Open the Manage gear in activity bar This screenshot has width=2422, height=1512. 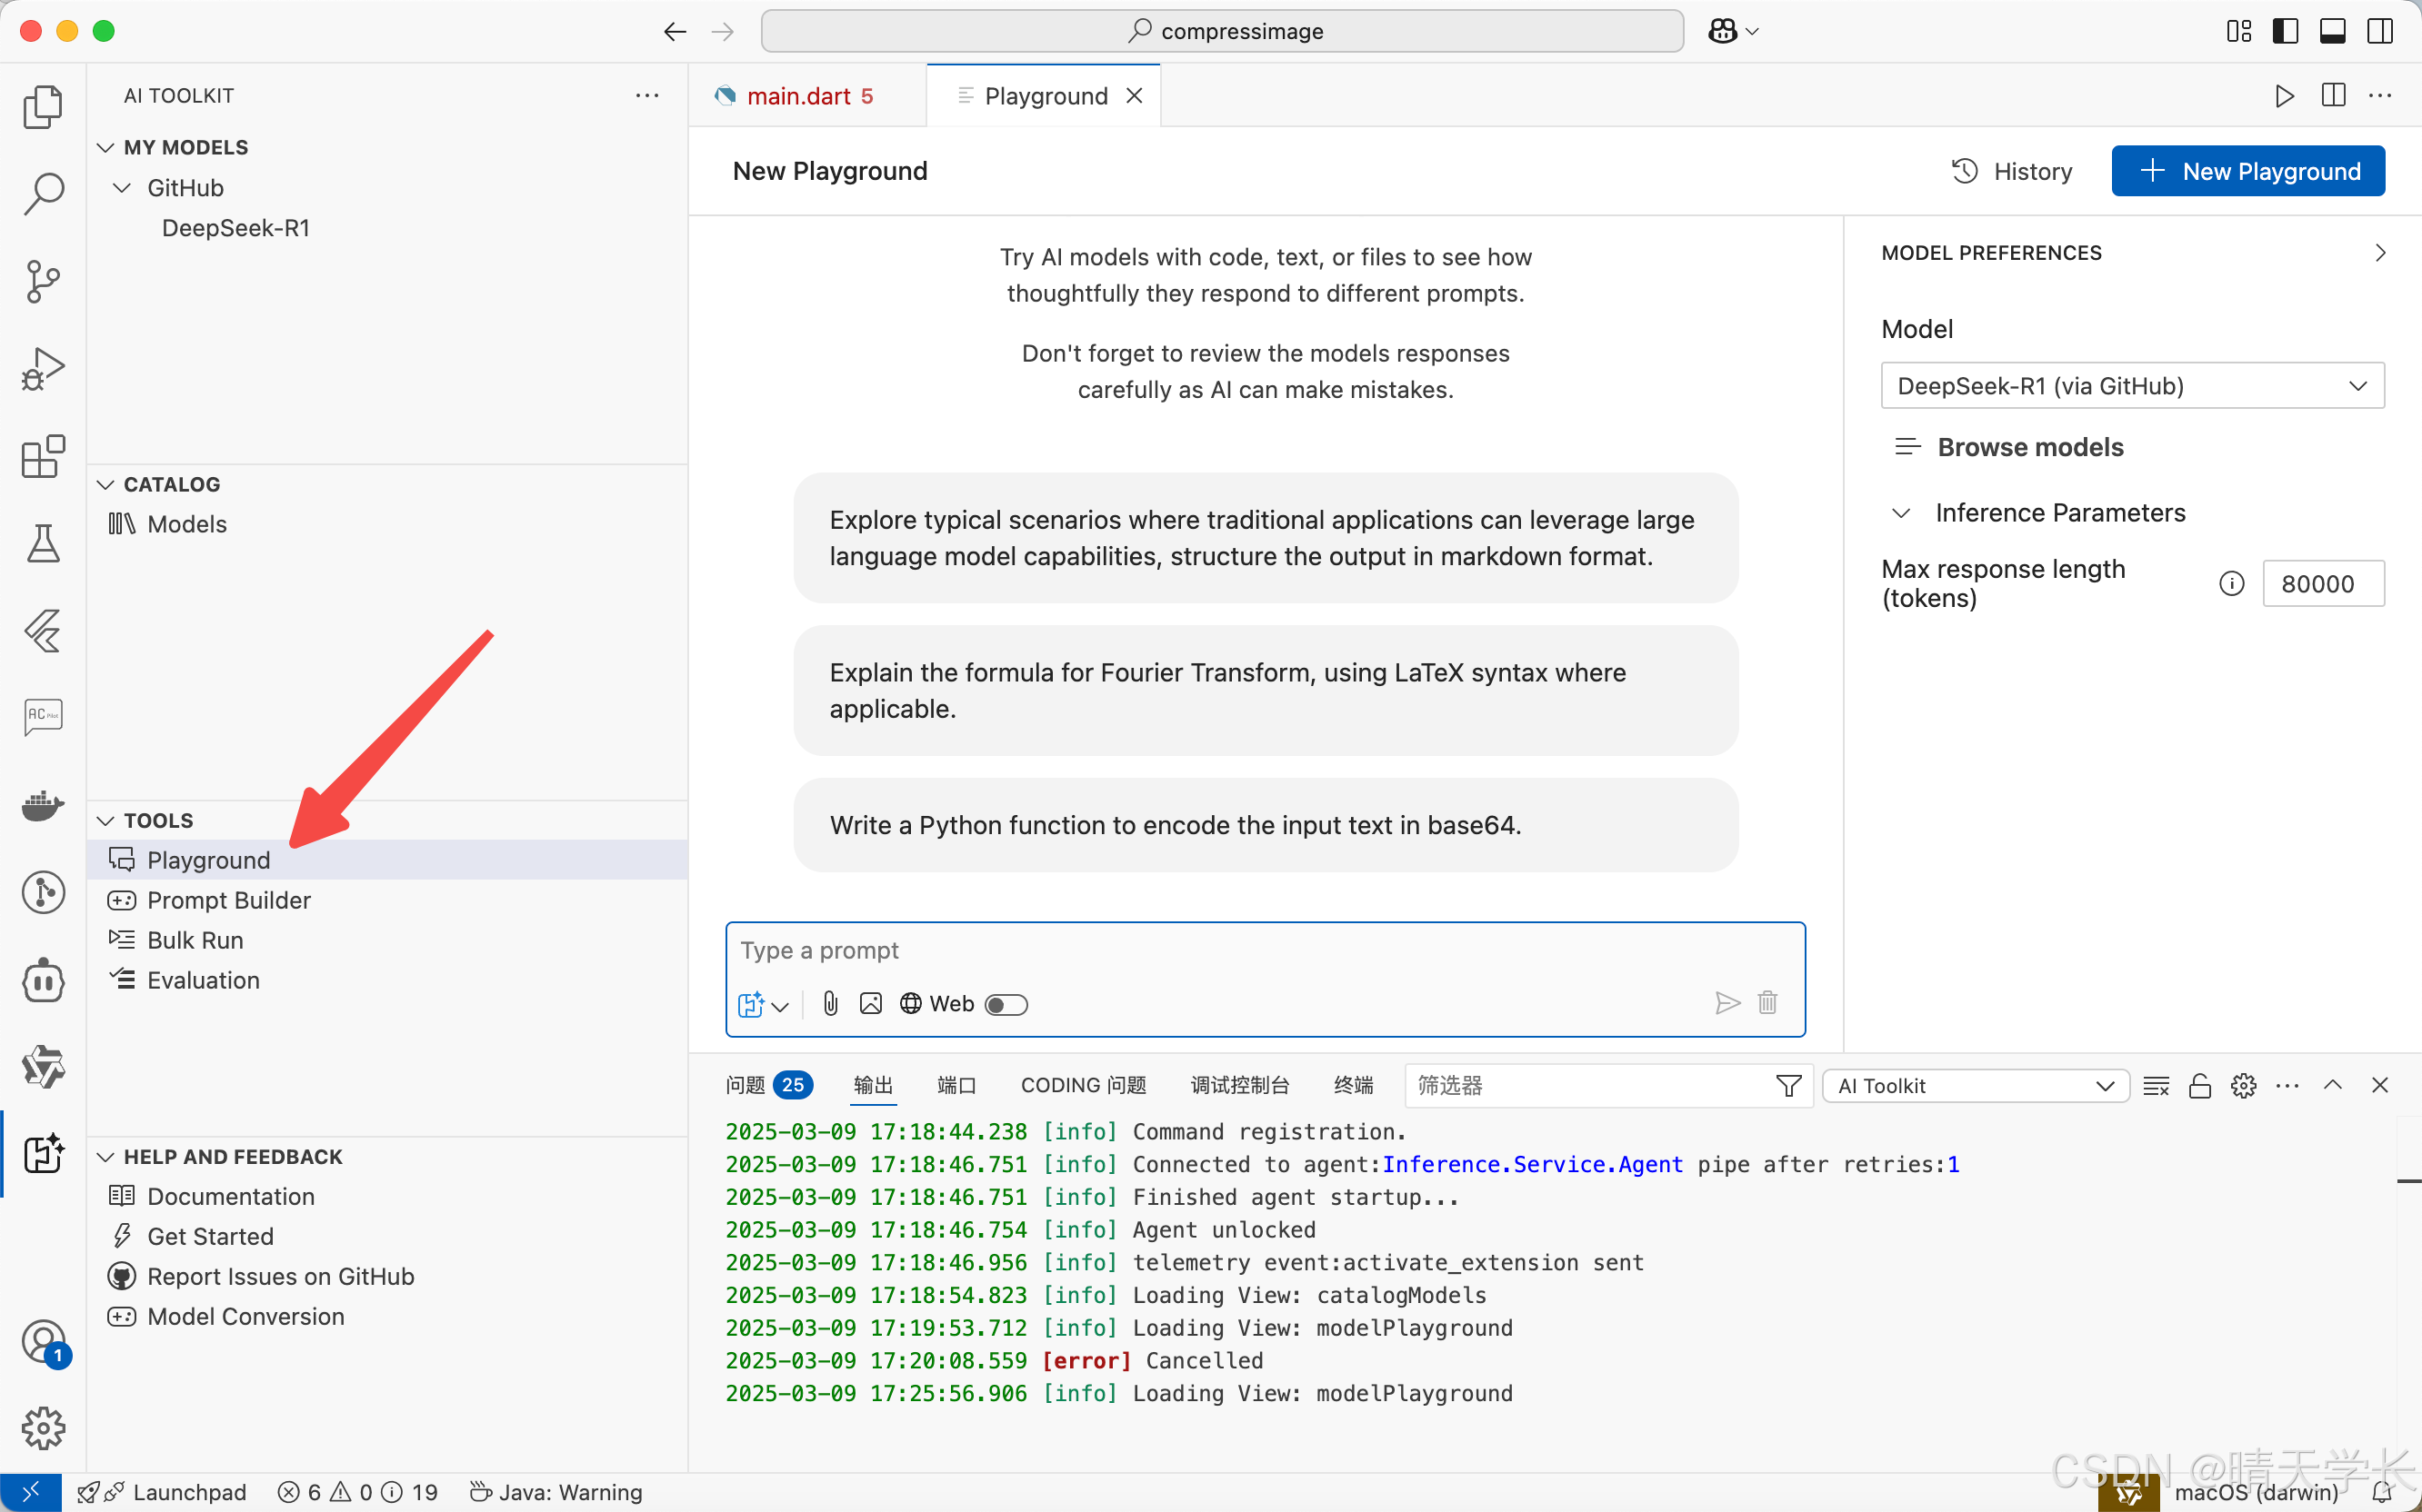(x=42, y=1428)
